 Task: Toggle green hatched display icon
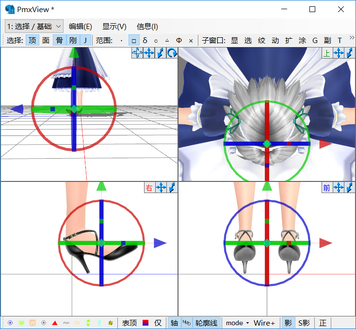[x=21, y=323]
